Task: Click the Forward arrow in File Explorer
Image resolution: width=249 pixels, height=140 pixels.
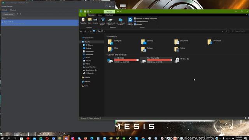Action: pos(85,31)
